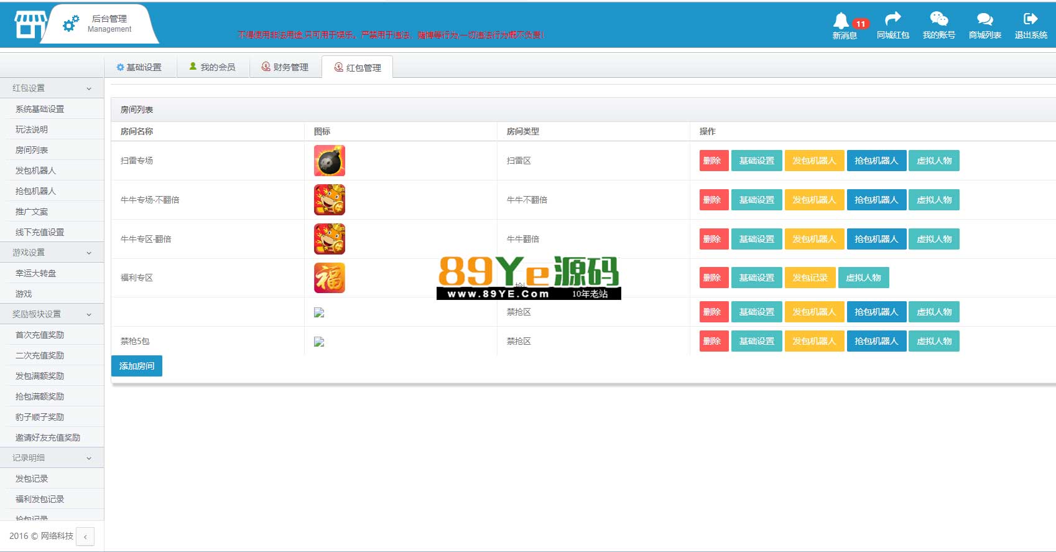
Task: Open 我的账号 WeChat icon
Action: pos(938,19)
